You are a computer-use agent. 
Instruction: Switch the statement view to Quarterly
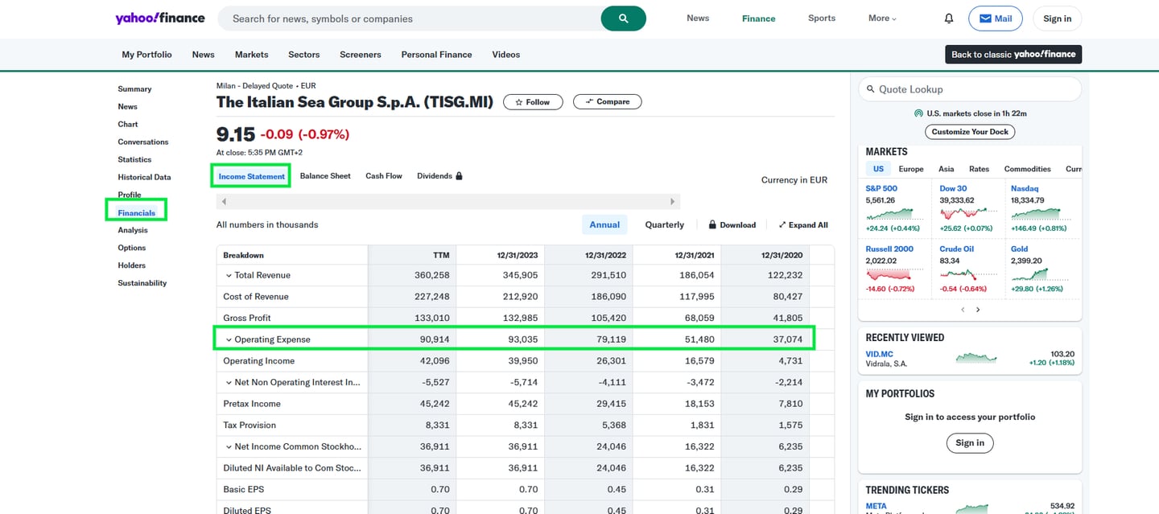point(663,224)
